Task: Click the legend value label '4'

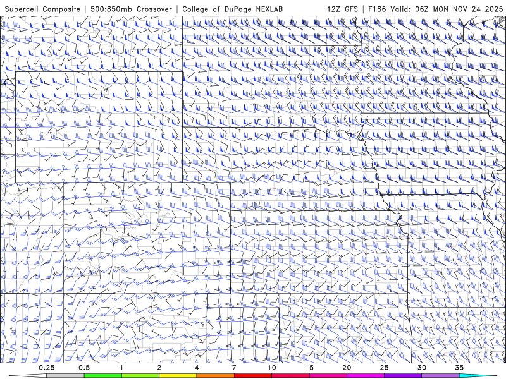Action: tap(197, 368)
